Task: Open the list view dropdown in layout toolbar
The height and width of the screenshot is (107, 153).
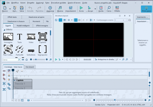Action: point(94,20)
